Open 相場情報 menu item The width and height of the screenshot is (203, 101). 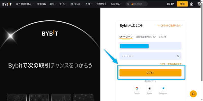point(42,4)
